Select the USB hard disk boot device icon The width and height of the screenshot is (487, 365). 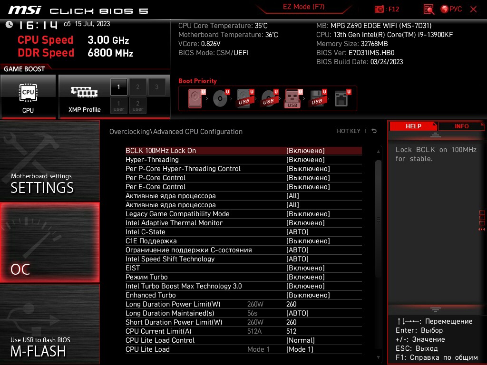(x=245, y=98)
